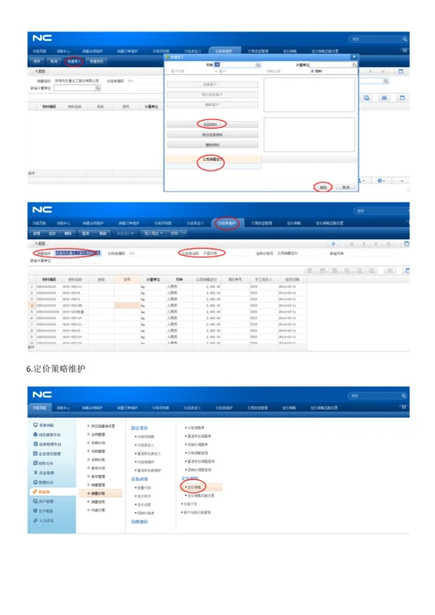Open 价目表维护 tab in top screenshot
This screenshot has height=615, width=435.
coord(224,51)
